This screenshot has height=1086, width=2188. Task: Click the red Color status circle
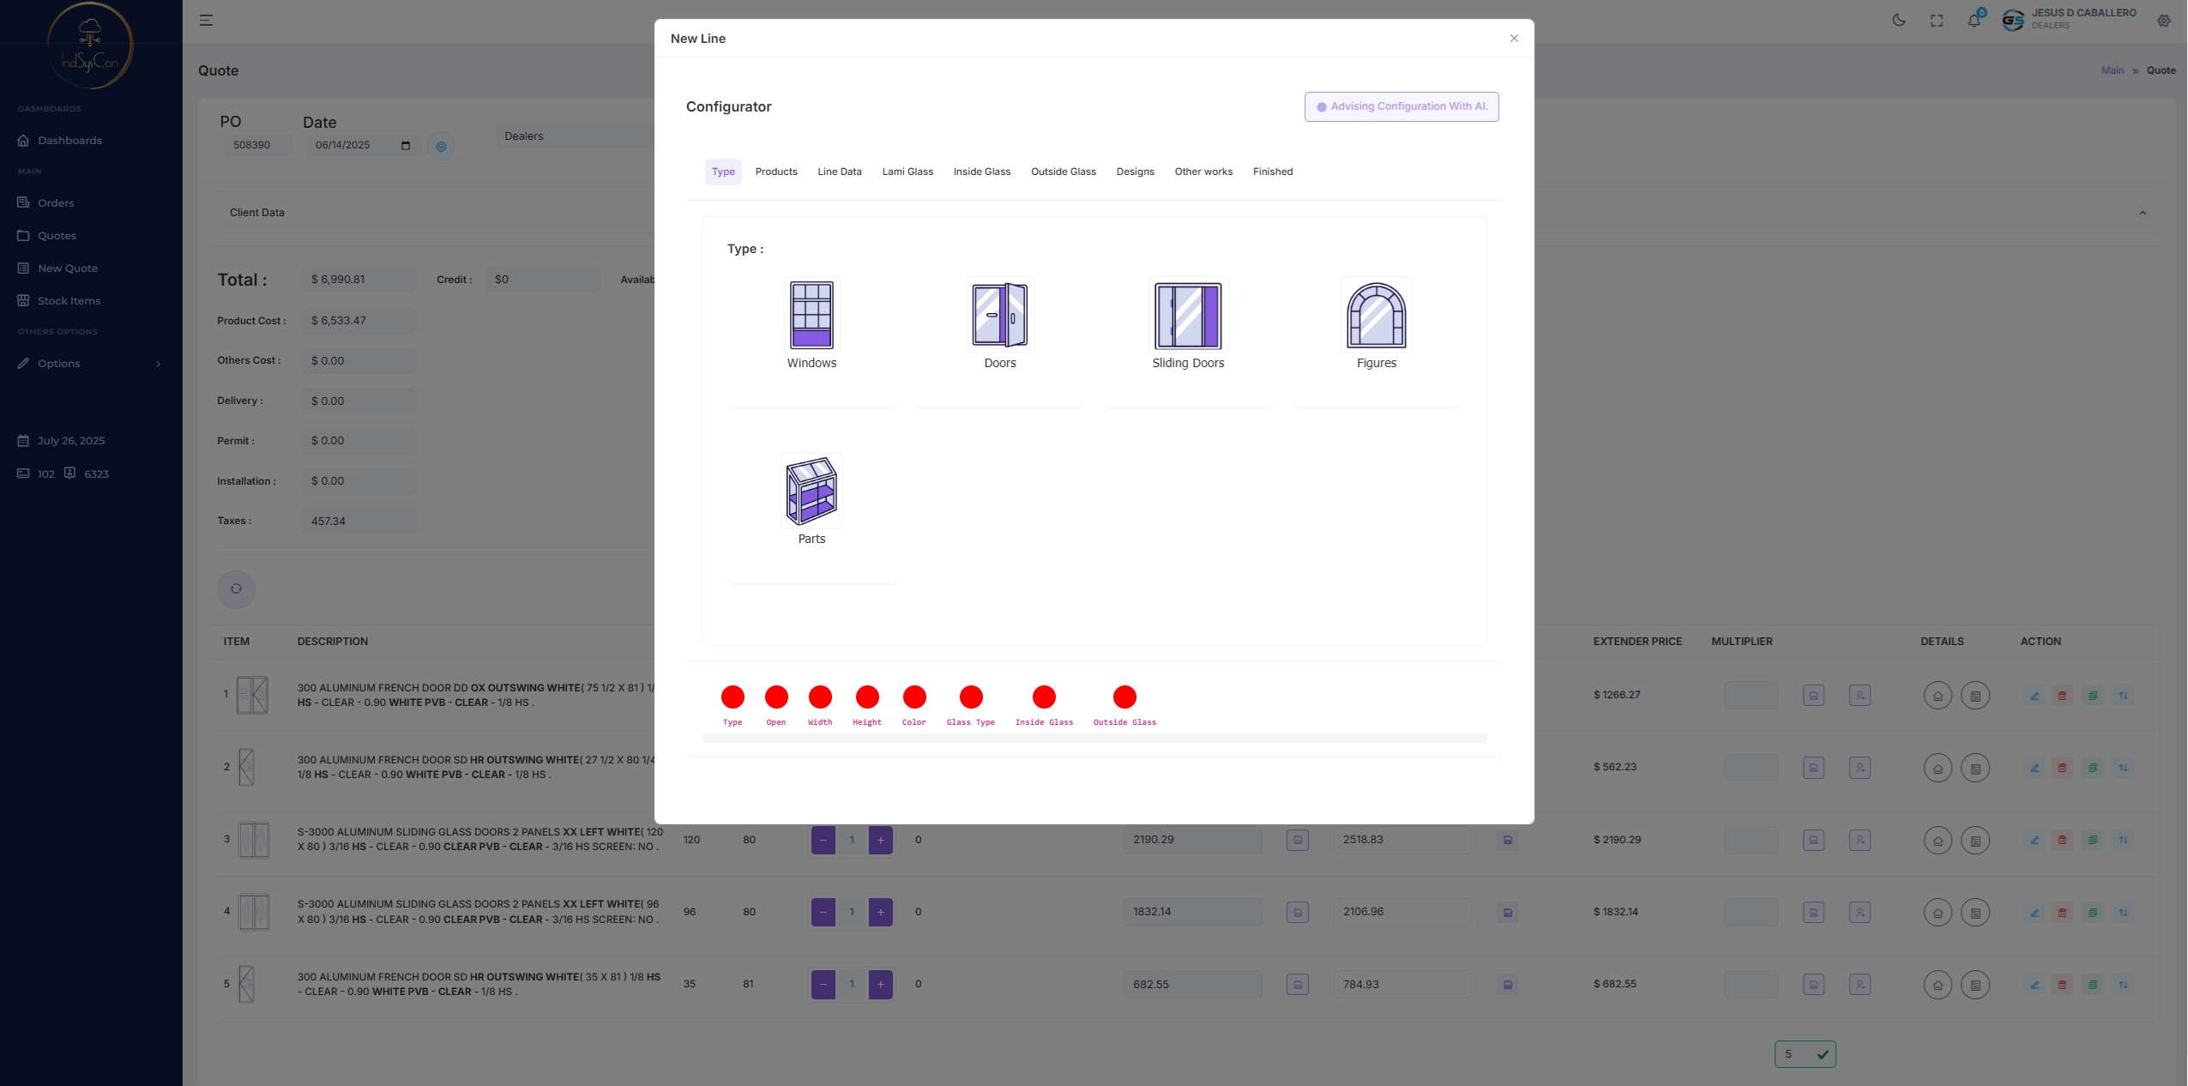[914, 697]
